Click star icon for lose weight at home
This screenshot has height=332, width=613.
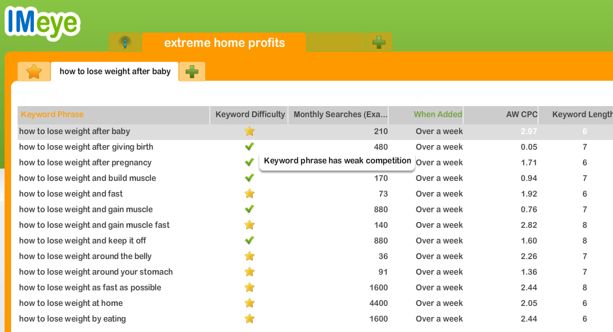click(x=249, y=303)
